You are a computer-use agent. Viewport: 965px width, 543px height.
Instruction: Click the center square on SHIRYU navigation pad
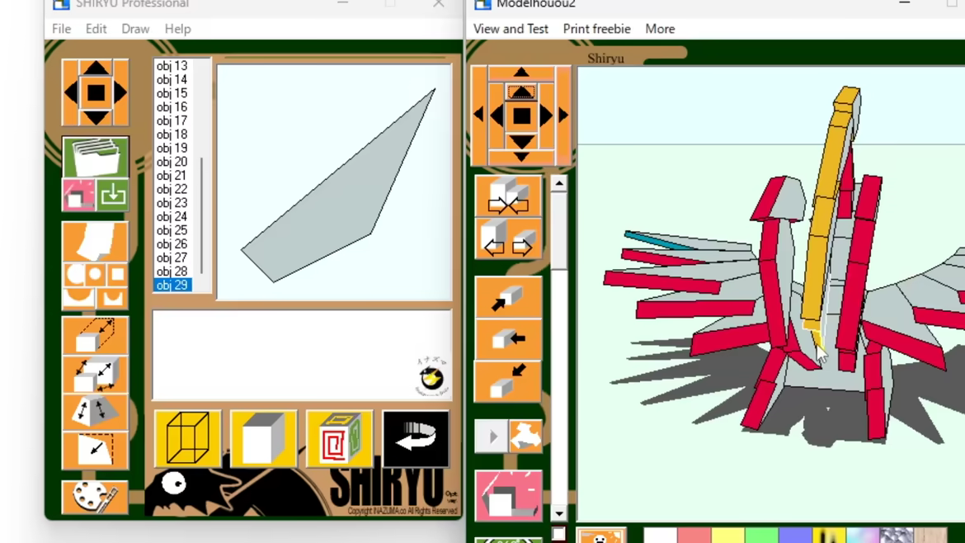pos(96,93)
